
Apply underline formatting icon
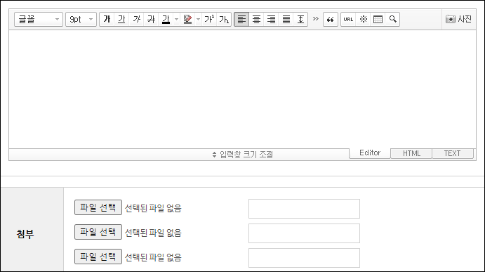121,19
